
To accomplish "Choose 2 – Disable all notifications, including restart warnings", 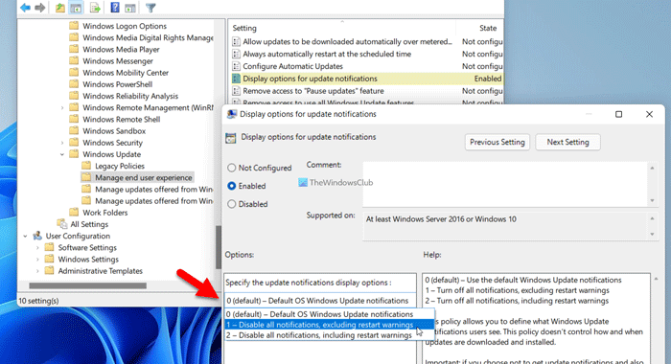I will click(330, 336).
